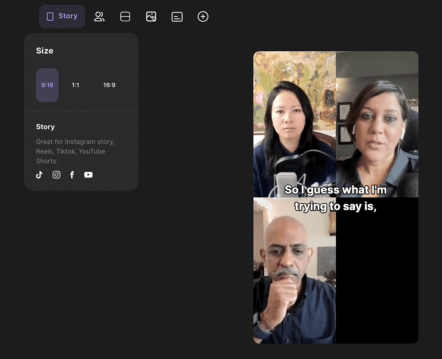
Task: Select the caption text on the preview
Action: point(335,198)
